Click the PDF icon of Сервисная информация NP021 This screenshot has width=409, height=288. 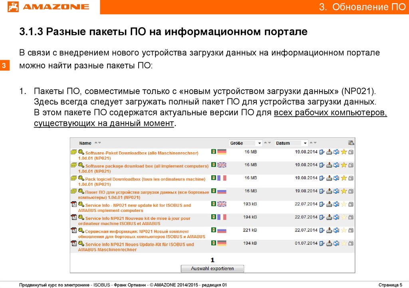74,230
